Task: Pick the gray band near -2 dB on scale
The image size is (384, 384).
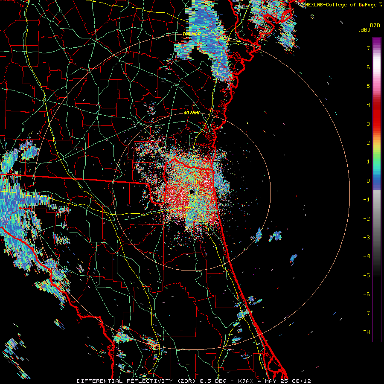Action: click(377, 218)
